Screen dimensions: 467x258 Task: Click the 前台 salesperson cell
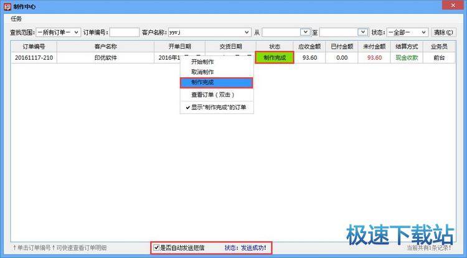coord(440,58)
